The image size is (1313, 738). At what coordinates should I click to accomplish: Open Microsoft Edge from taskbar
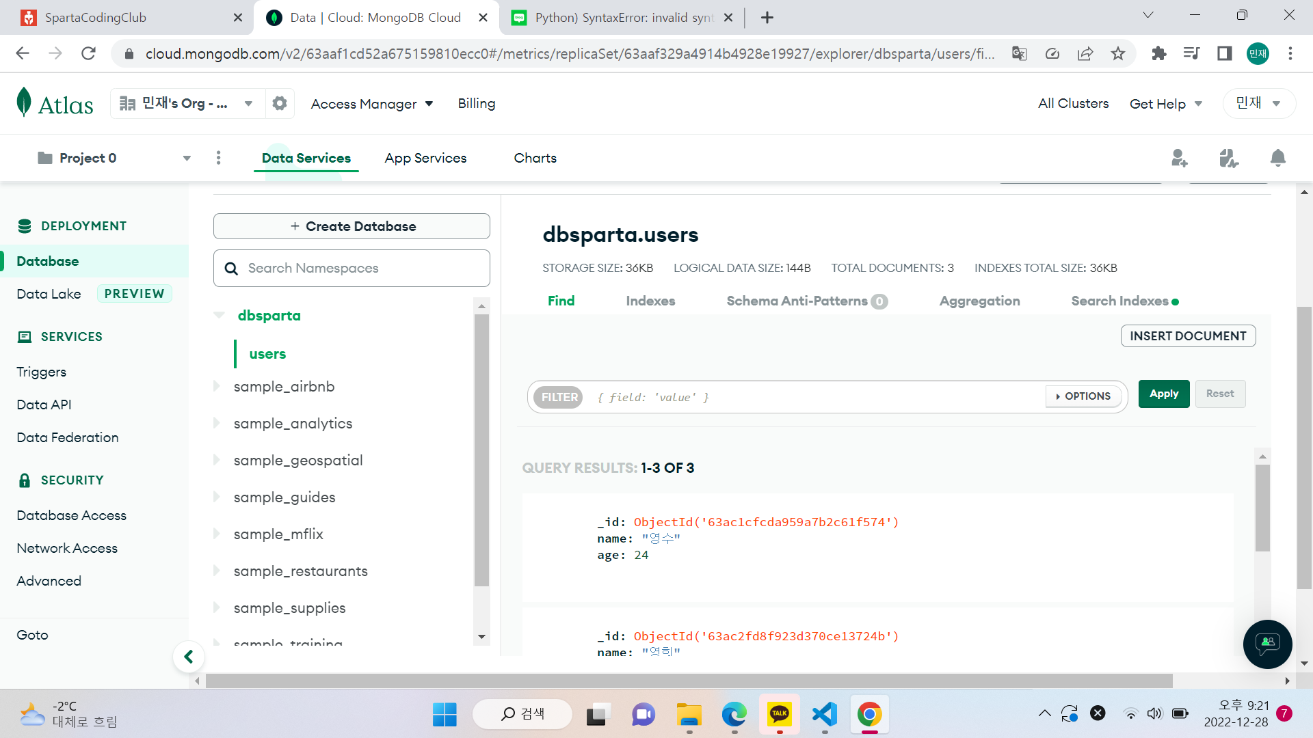coord(734,715)
